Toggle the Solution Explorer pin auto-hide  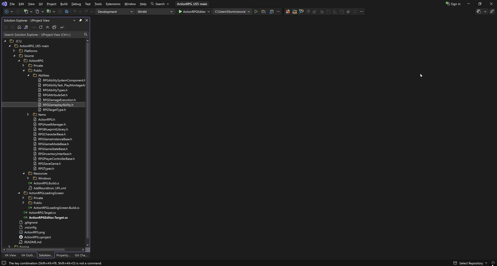pos(80,20)
